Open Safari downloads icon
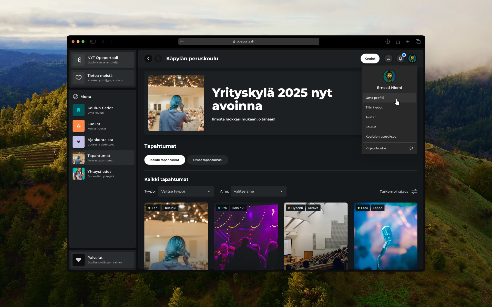The image size is (492, 307). [x=387, y=41]
